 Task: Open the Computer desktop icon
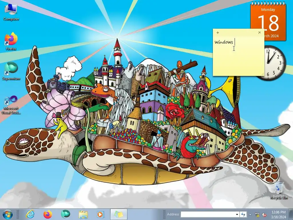click(x=11, y=12)
